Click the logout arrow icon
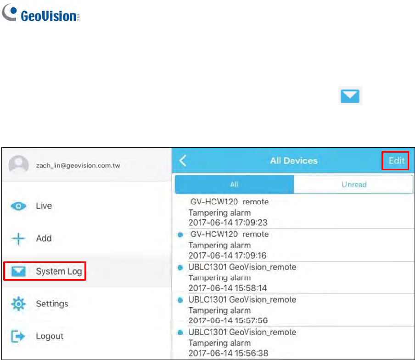This screenshot has height=360, width=415. click(x=18, y=336)
